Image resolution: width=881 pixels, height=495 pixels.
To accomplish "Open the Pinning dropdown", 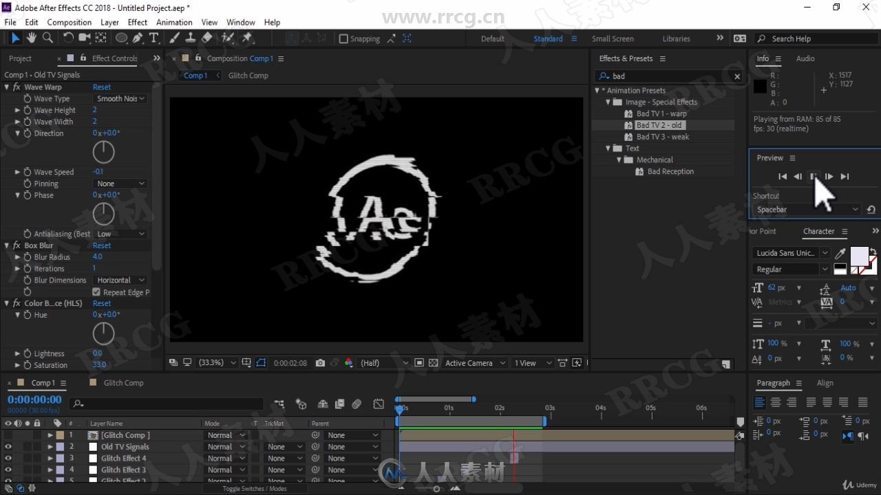I will [120, 184].
